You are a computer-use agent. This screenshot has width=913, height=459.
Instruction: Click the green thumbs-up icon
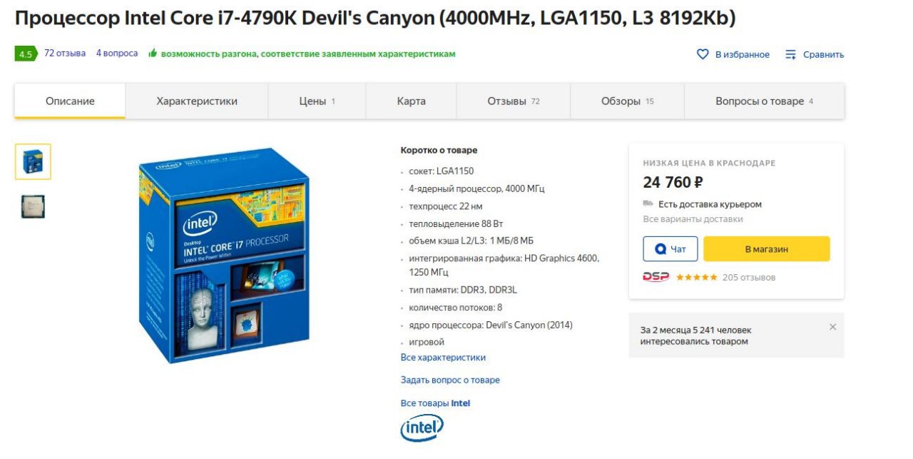pyautogui.click(x=153, y=54)
